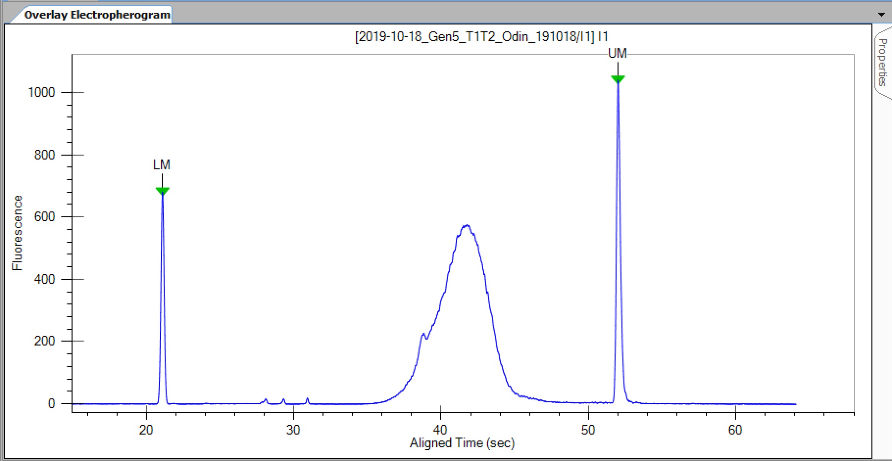Click the 200 y-axis tick value
This screenshot has height=461, width=892.
tap(45, 341)
